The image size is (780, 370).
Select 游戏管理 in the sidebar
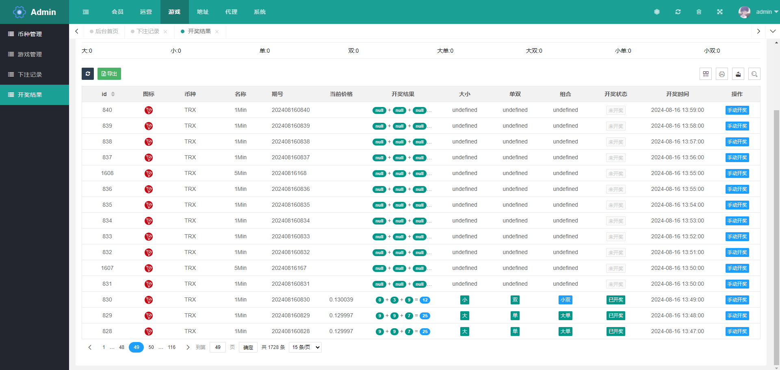pyautogui.click(x=30, y=54)
